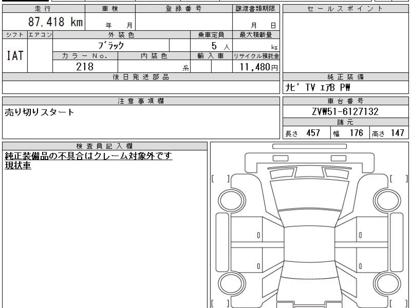Click the 輸入車 header
Screen dimensions: 411x308
point(211,56)
